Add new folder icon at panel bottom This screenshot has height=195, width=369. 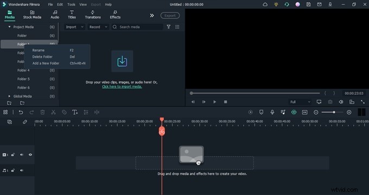coord(9,103)
